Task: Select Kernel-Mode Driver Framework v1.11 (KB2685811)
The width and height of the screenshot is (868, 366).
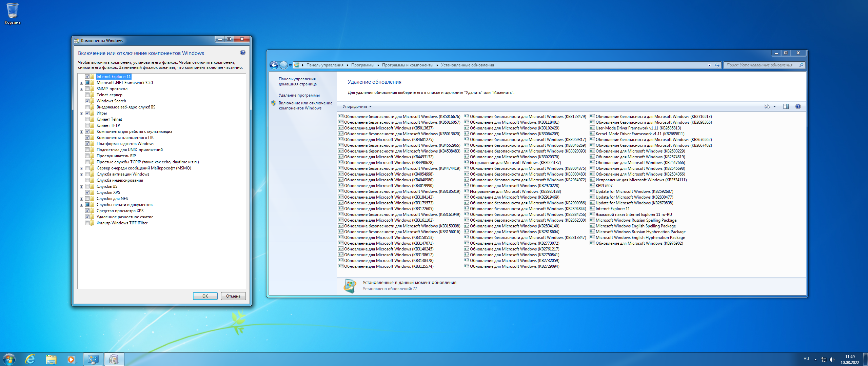Action: [x=637, y=134]
